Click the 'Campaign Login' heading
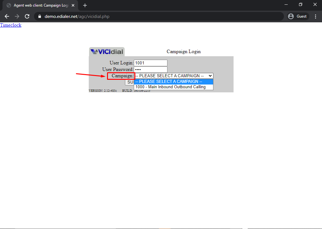Screen dimensions: 322x229 pyautogui.click(x=184, y=52)
